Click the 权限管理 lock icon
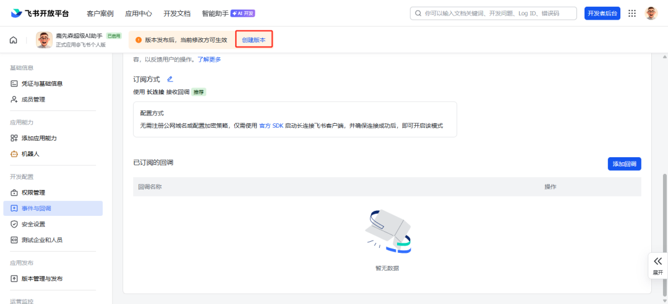Image resolution: width=668 pixels, height=304 pixels. 14,192
